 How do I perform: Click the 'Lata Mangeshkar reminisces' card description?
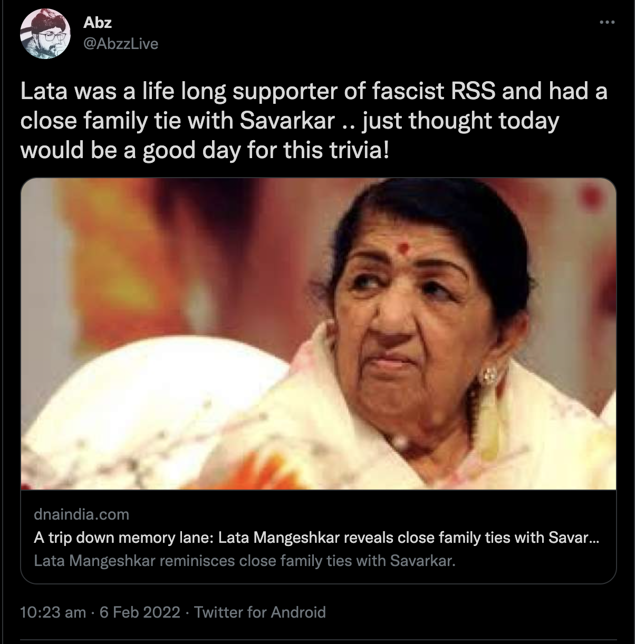click(244, 561)
